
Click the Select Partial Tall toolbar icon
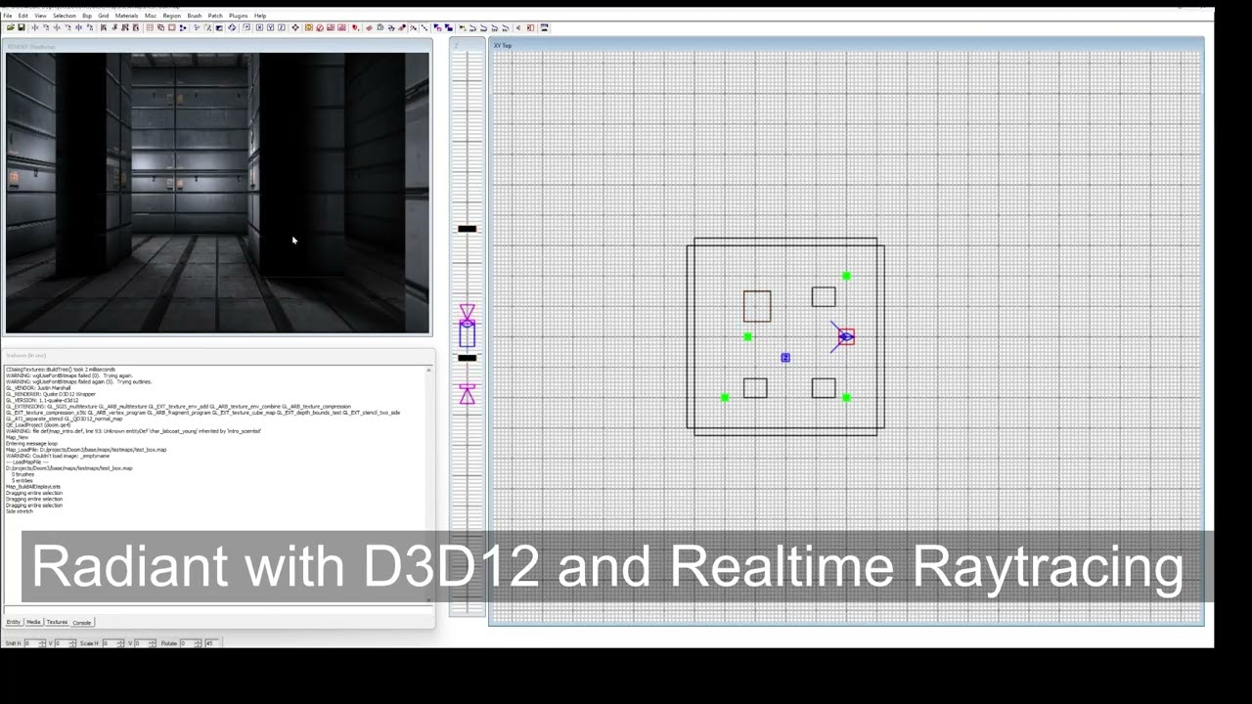[x=125, y=27]
